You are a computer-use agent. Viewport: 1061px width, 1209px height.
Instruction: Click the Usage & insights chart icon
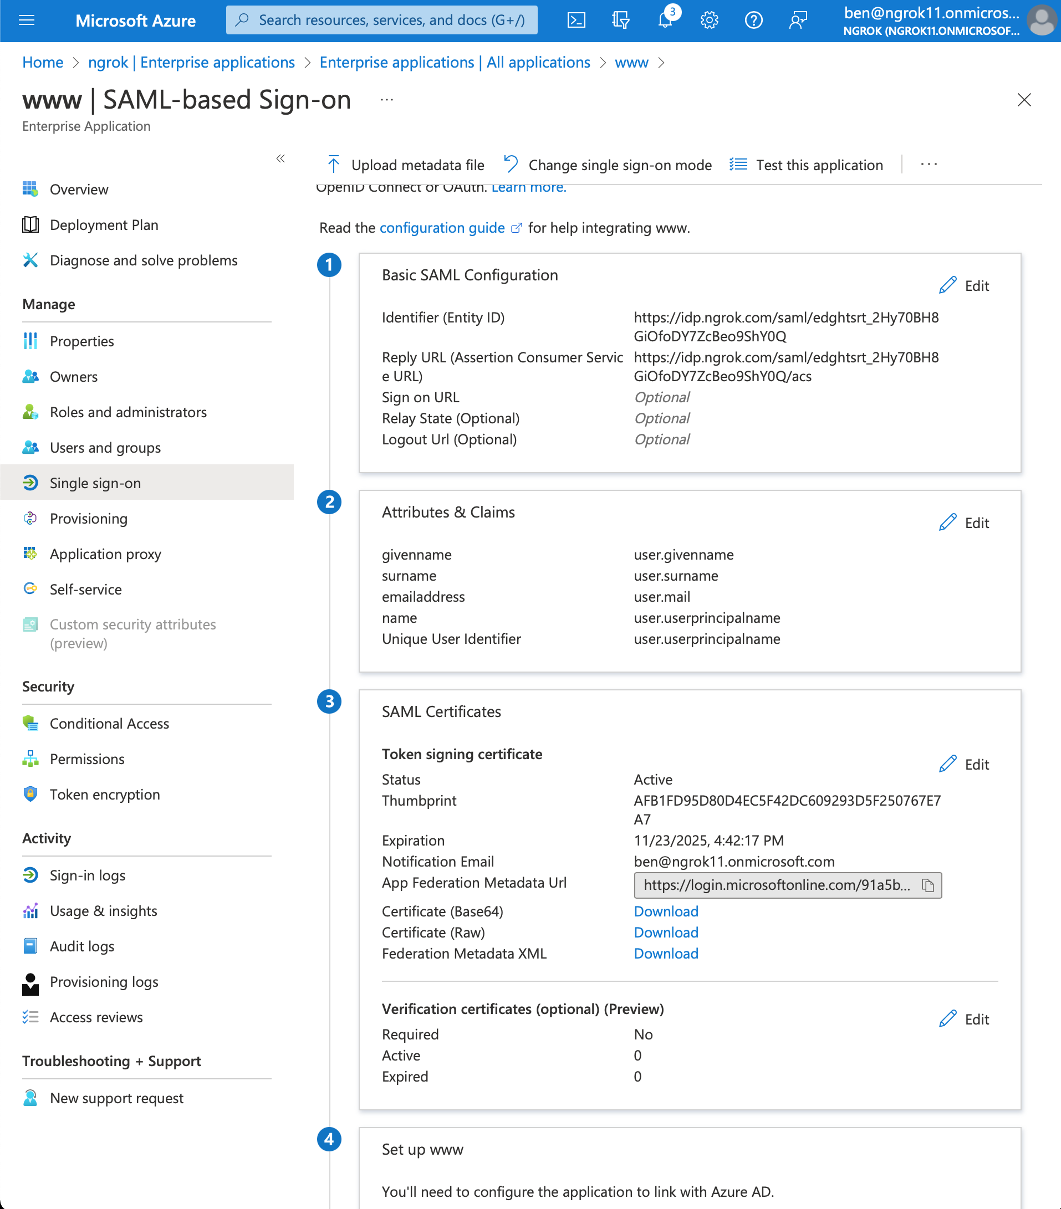pyautogui.click(x=30, y=911)
